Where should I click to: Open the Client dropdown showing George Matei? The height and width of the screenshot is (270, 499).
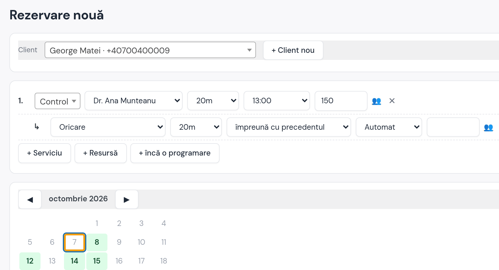pyautogui.click(x=150, y=50)
